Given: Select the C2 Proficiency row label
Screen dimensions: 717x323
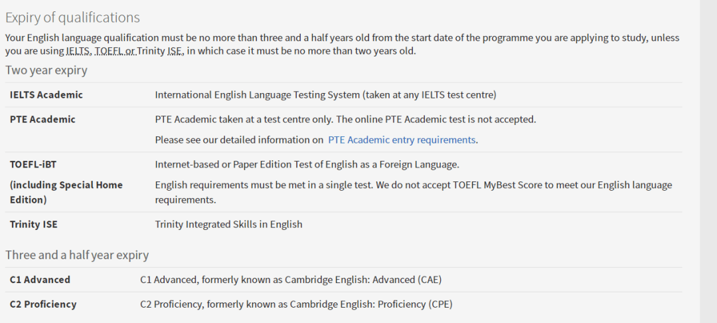Looking at the screenshot, I should pyautogui.click(x=43, y=304).
